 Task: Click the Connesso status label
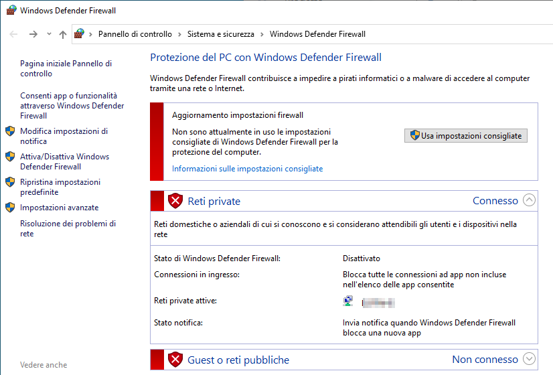[x=495, y=200]
